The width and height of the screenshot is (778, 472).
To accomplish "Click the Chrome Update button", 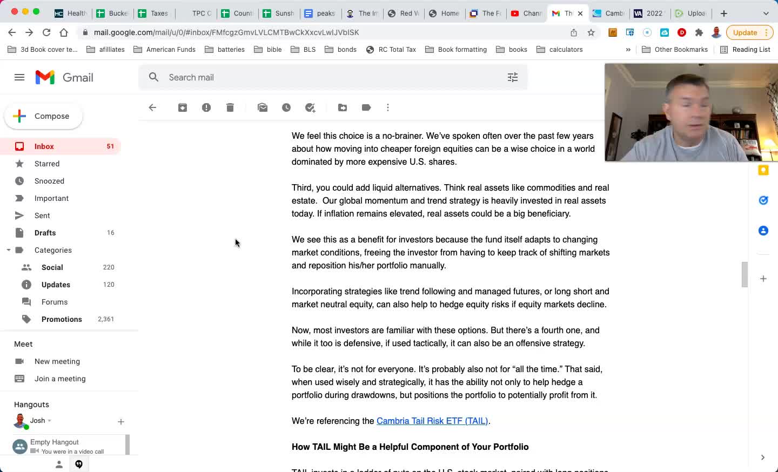I will click(x=750, y=32).
